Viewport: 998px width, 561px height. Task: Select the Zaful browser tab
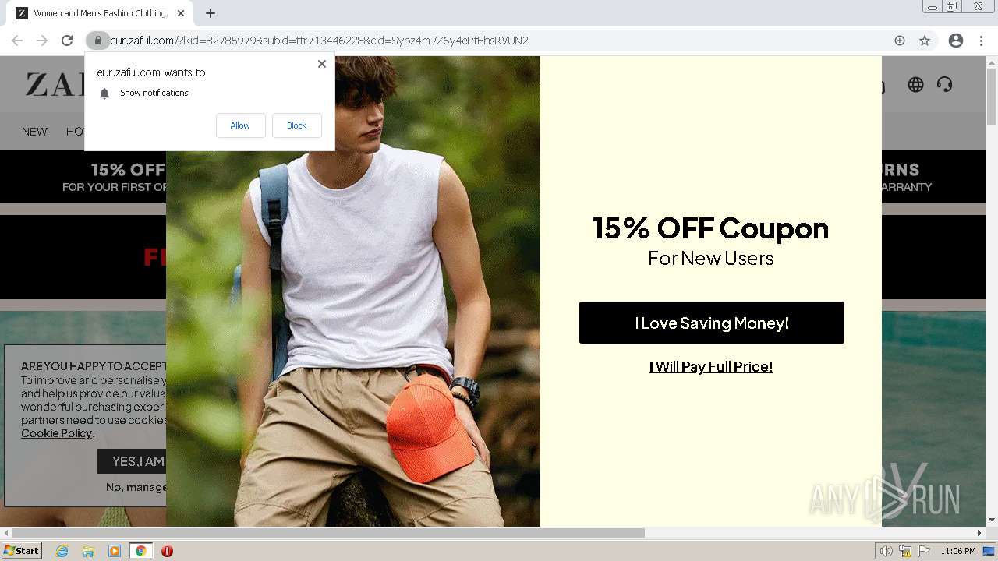point(100,13)
